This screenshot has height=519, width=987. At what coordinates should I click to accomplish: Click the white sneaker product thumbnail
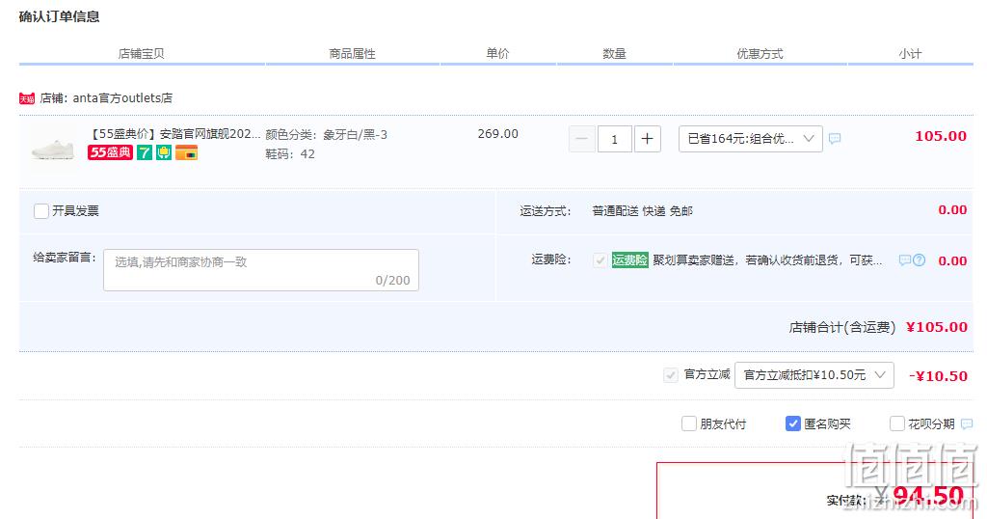pyautogui.click(x=53, y=150)
